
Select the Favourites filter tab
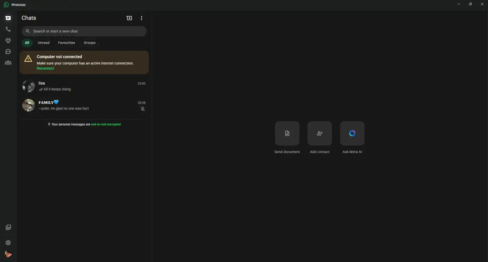point(66,43)
